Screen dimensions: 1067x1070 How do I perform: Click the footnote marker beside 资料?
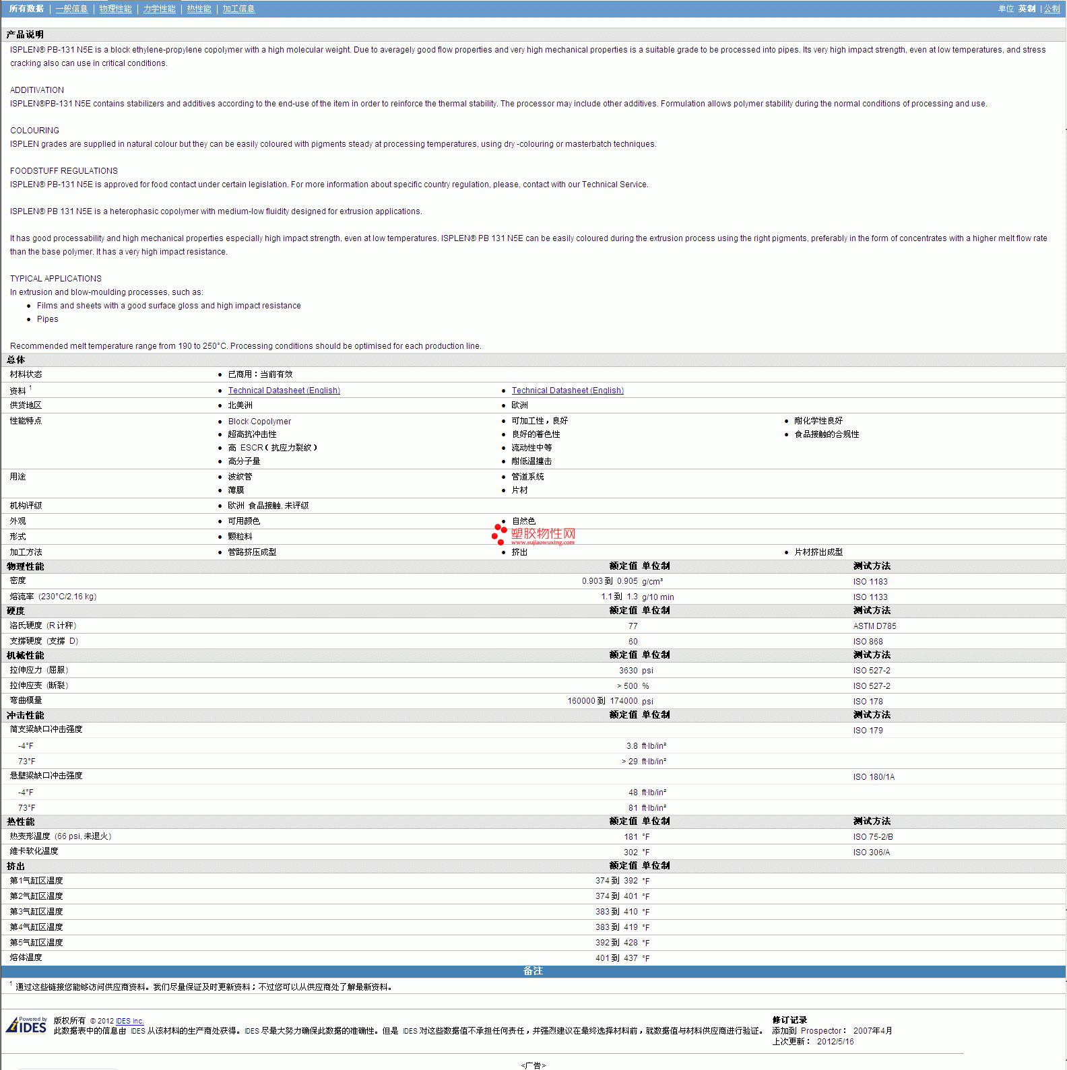point(30,388)
